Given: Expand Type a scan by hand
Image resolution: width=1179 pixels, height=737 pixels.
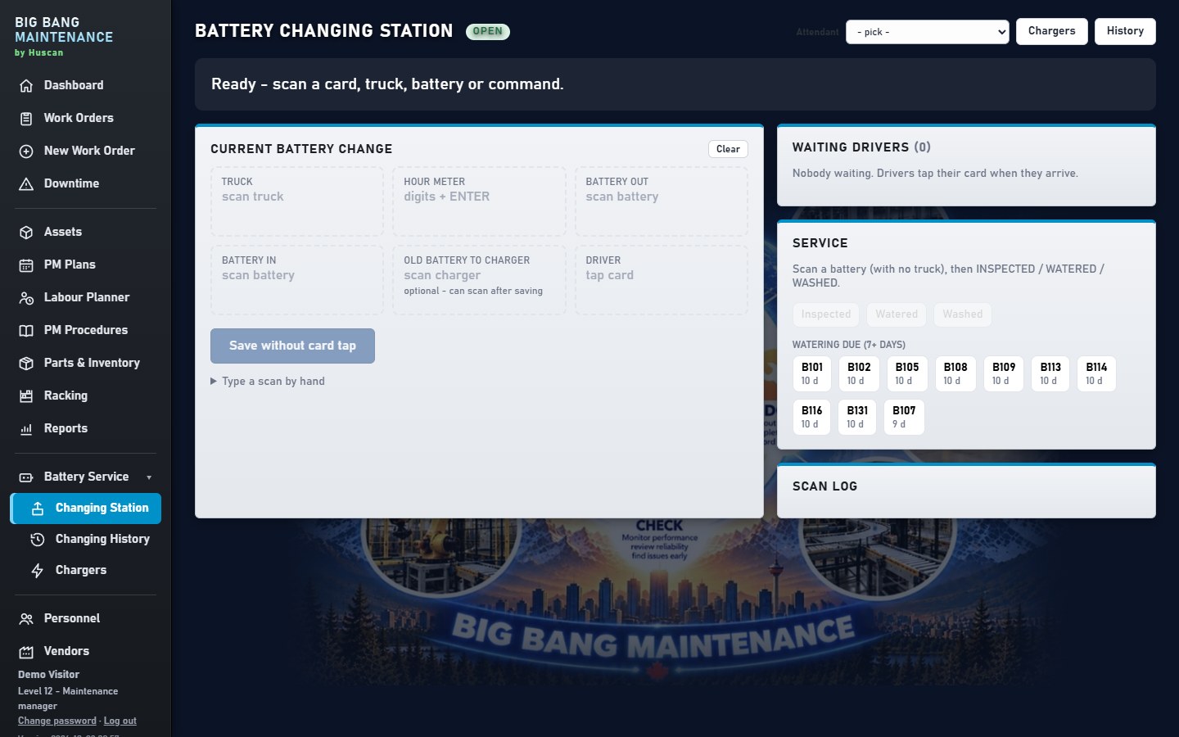Looking at the screenshot, I should [x=268, y=381].
